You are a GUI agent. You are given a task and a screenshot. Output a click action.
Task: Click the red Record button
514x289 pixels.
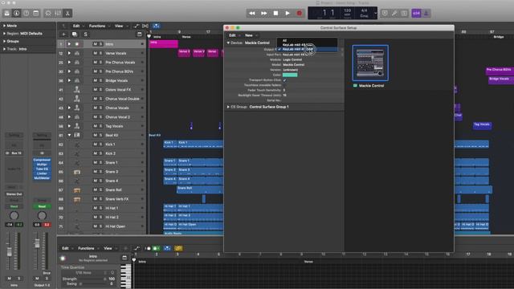click(300, 13)
